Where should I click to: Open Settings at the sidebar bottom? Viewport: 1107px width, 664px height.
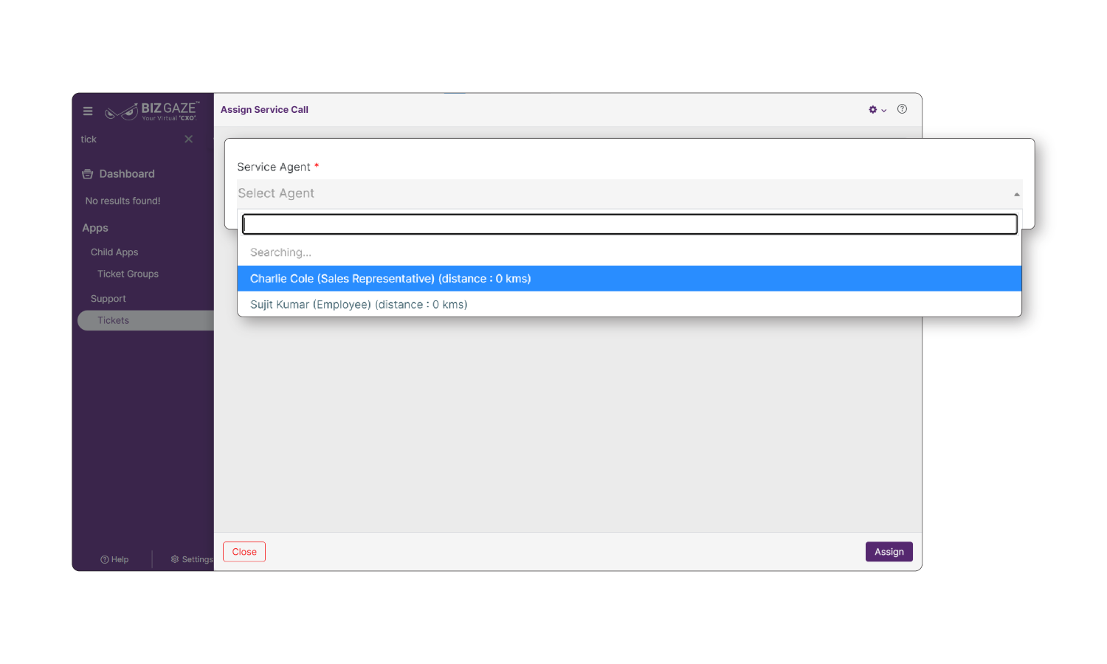tap(192, 559)
